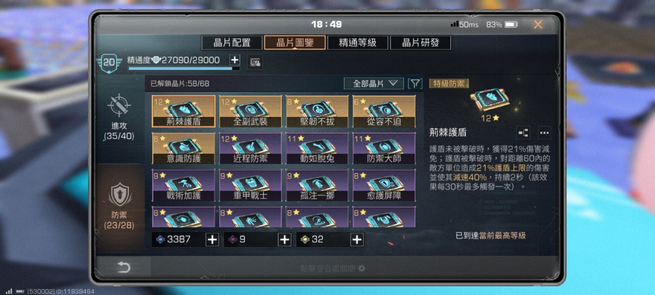
Task: Select the 全副武裝 chip card
Action: pos(250,111)
